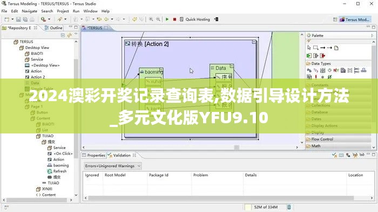
Task: Click the first glasses icon in Validation toolbar
Action: 355,156
